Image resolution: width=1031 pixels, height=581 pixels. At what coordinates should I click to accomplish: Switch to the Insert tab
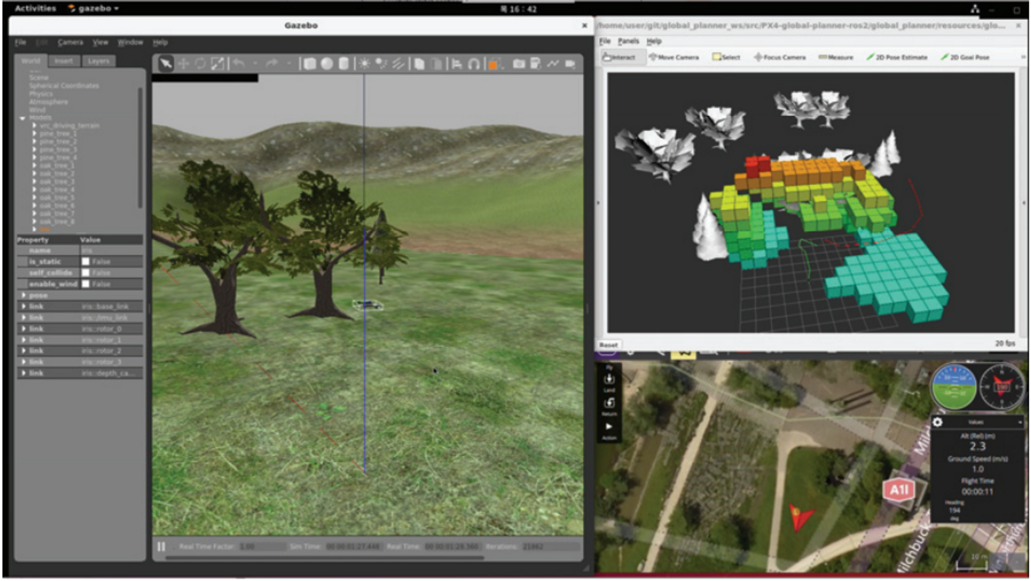click(x=63, y=61)
